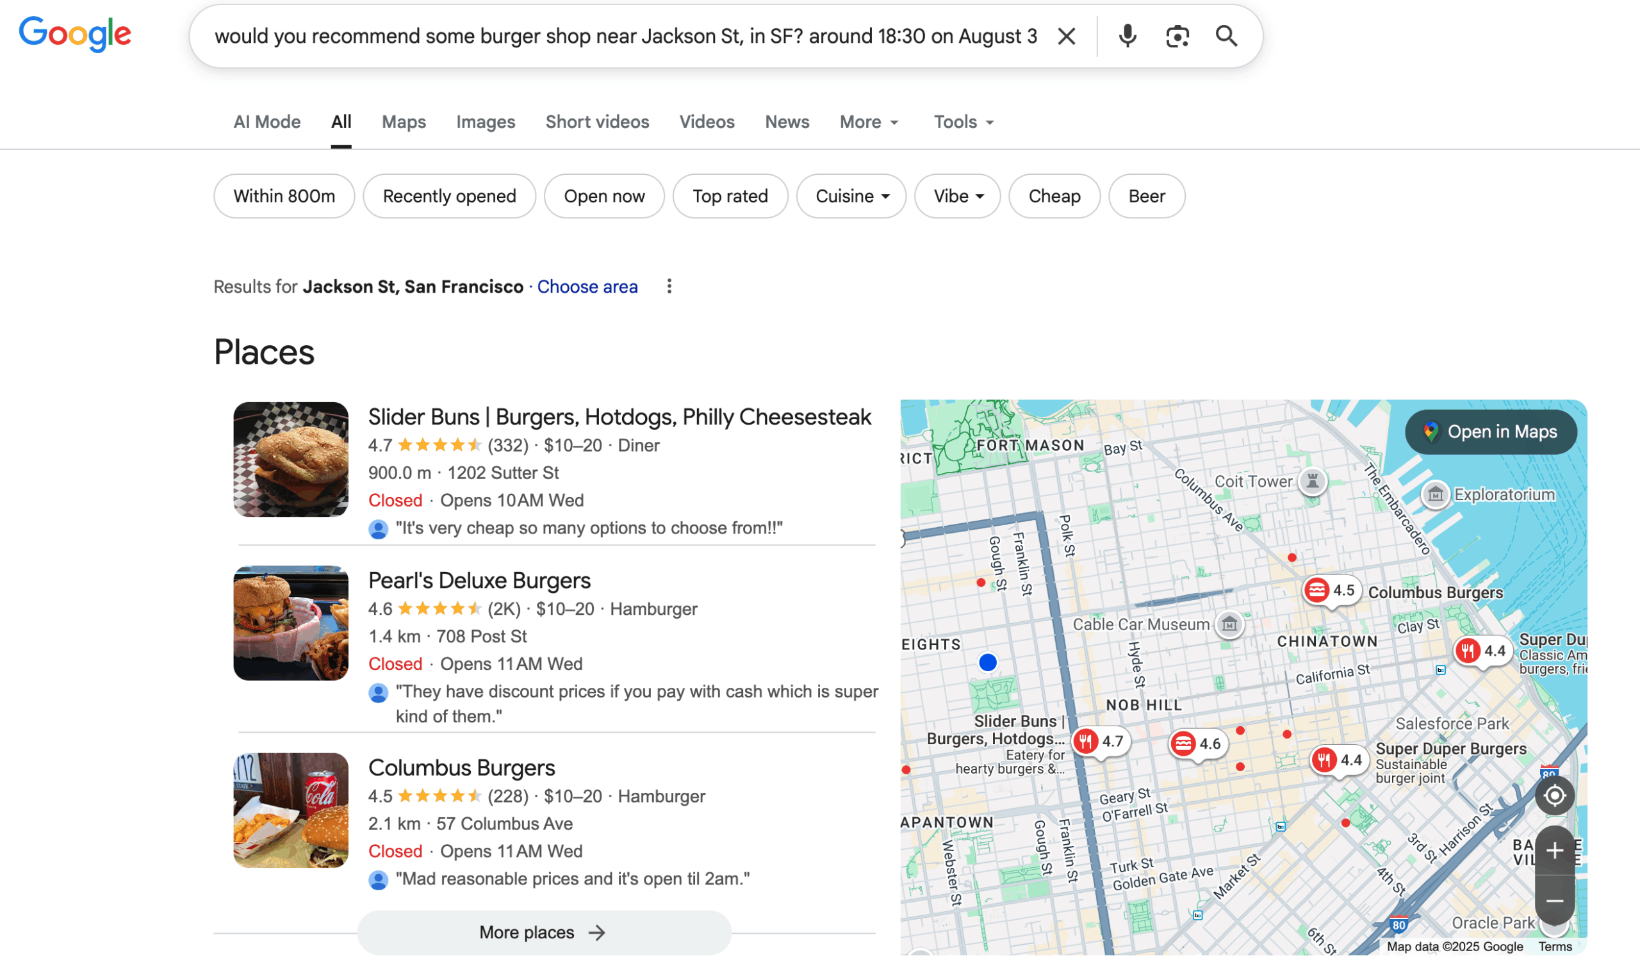
Task: Click the Pearl's Deluxe Burgers thumbnail
Action: (291, 624)
